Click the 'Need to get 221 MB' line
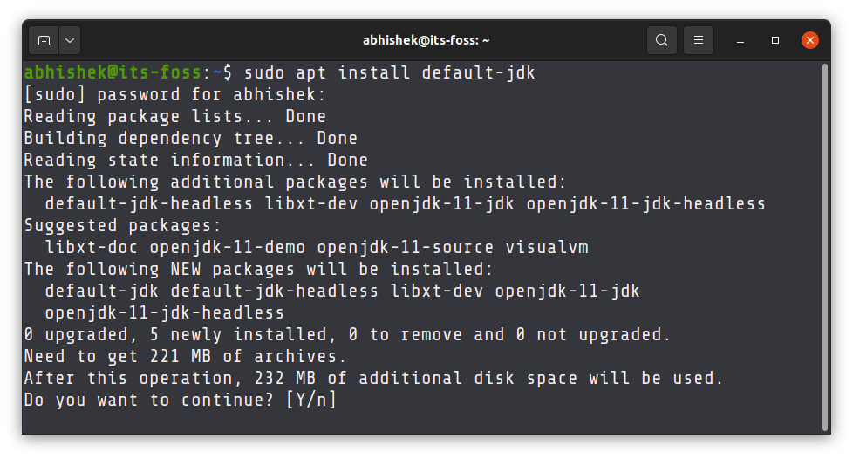853x459 pixels. (x=185, y=357)
